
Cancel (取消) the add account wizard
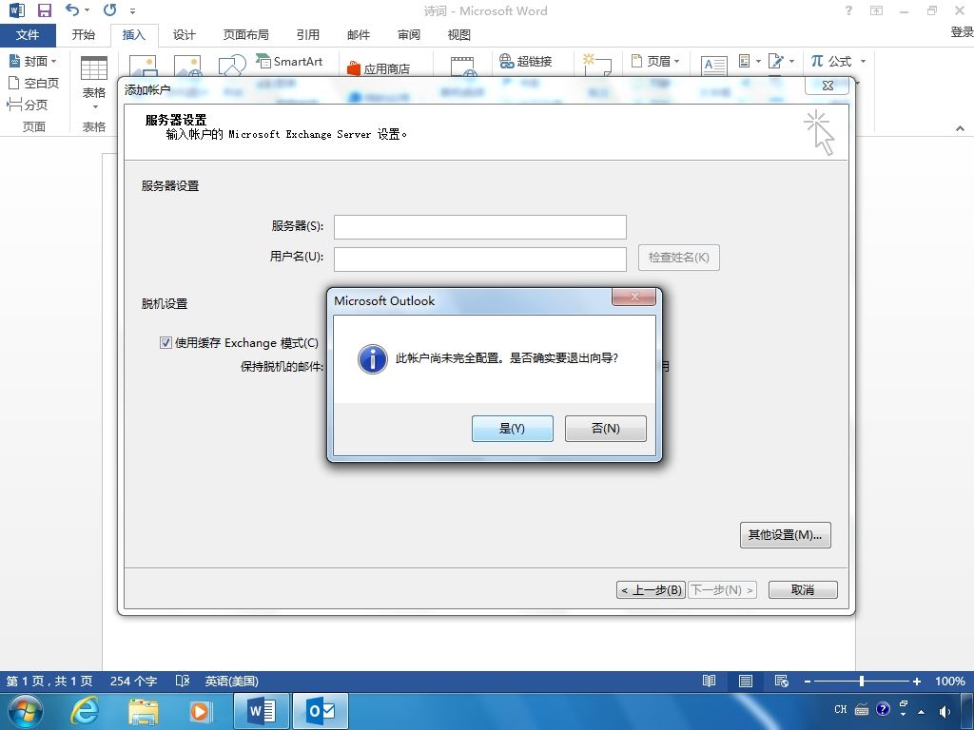pyautogui.click(x=803, y=589)
